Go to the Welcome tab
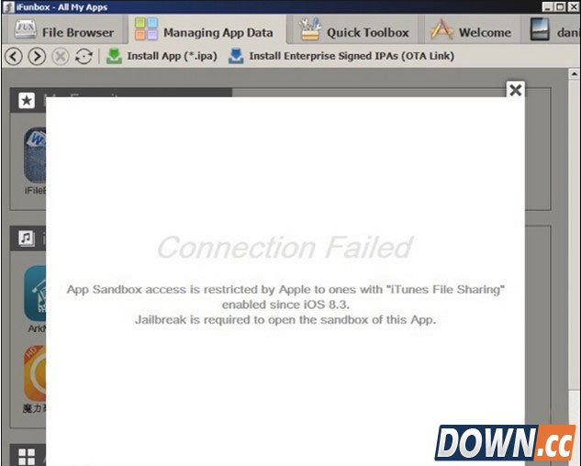Screen dimensions: 581x466 coord(472,31)
